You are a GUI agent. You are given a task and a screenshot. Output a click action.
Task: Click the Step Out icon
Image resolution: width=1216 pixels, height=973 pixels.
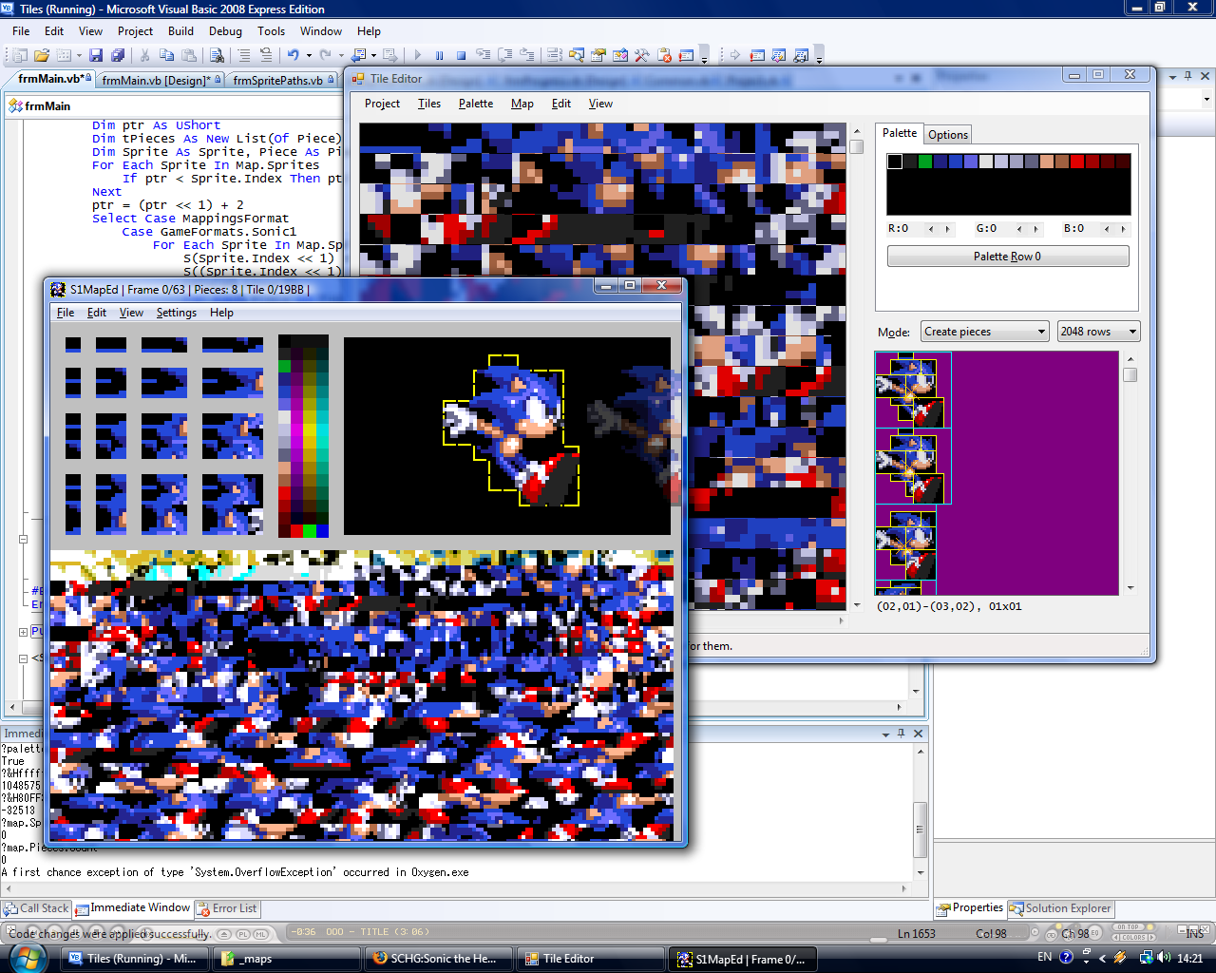pyautogui.click(x=526, y=55)
